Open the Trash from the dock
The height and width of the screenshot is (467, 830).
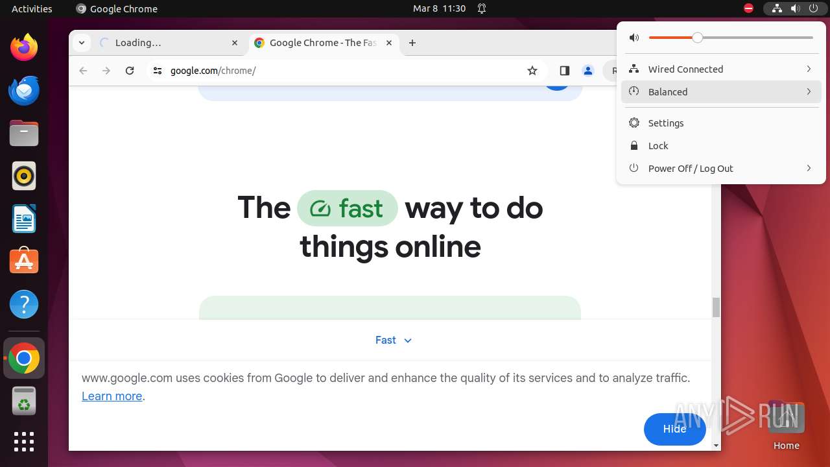pyautogui.click(x=24, y=401)
